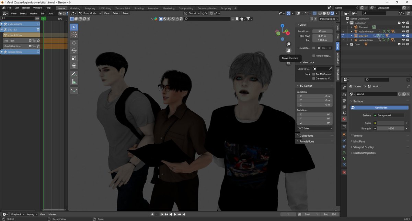
Task: Expand the Volume panel
Action: 357,136
